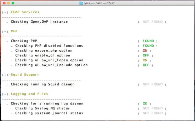Select the 'Checking allow_url_include option' line
Viewport: 195px width, 121px height.
52,65
